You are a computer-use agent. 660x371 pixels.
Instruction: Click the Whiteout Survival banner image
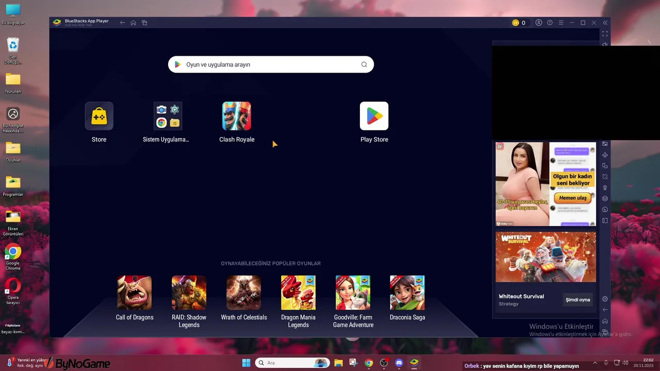[546, 257]
